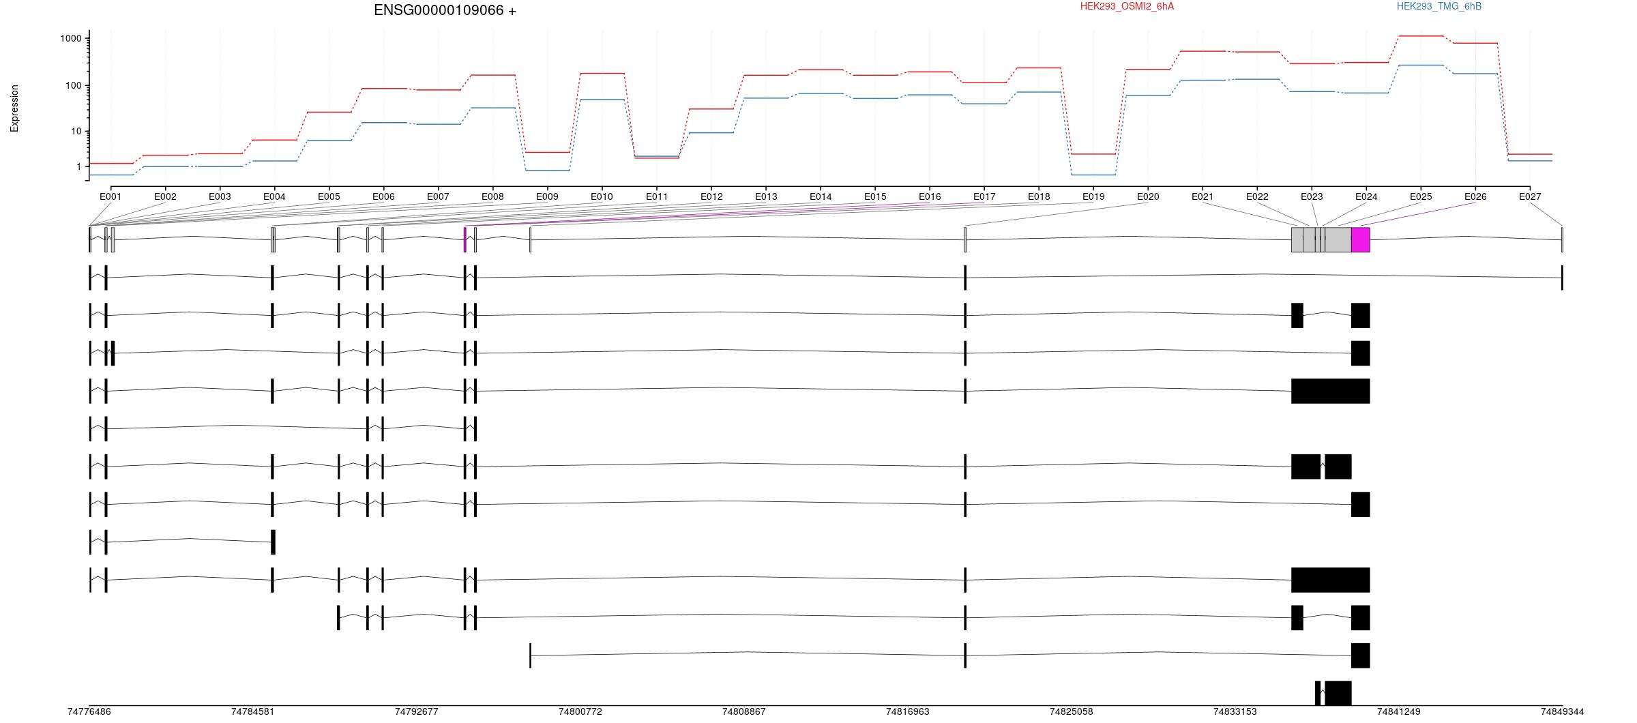Click exon label E003
This screenshot has width=1637, height=723.
(x=220, y=196)
